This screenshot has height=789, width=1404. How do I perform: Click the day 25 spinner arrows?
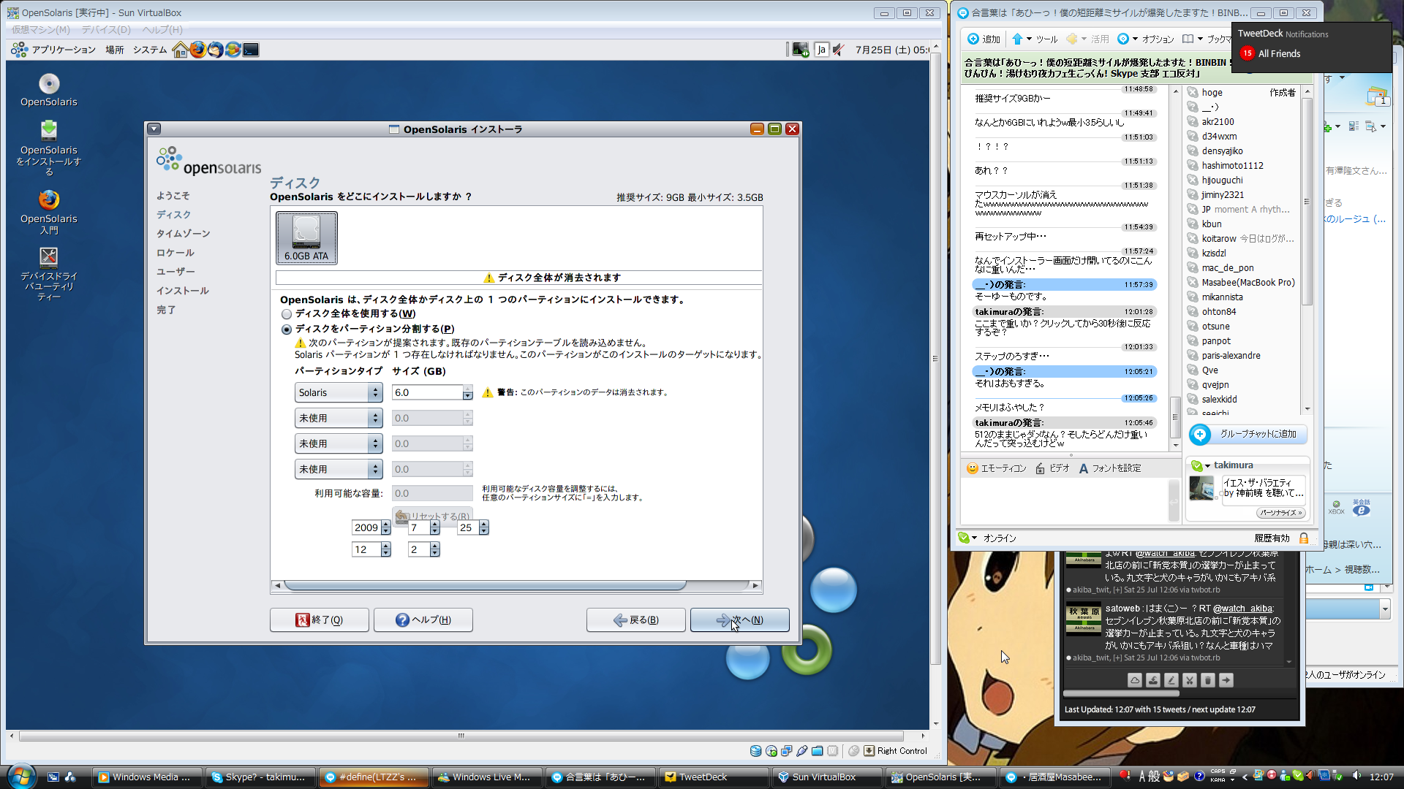click(x=483, y=527)
